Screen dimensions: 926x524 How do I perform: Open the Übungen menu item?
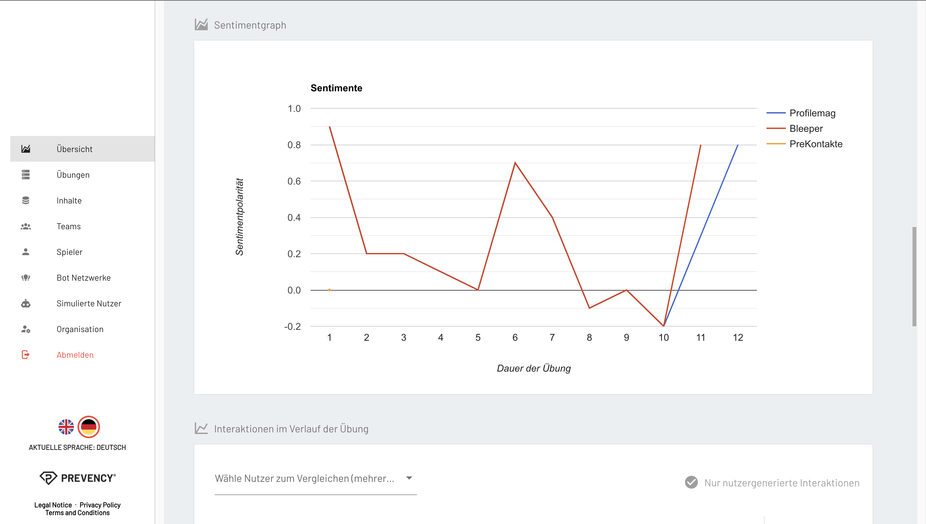coord(73,175)
